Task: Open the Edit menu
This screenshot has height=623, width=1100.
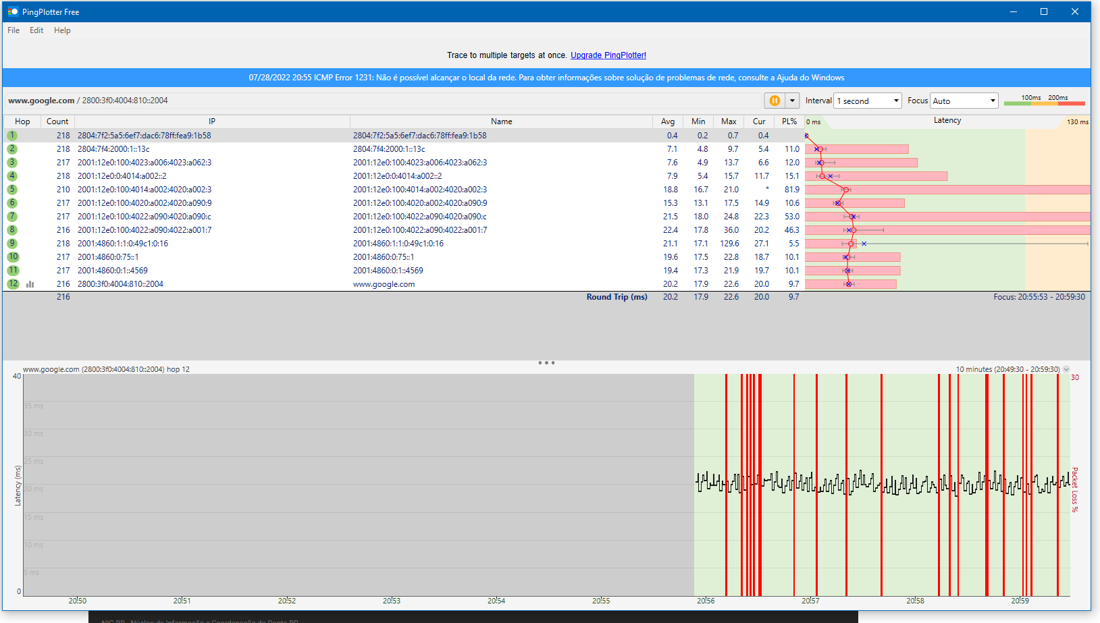Action: pyautogui.click(x=36, y=30)
